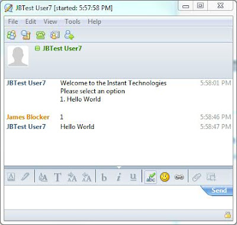Click the 'Please select an option' line
237x225 pixels.
coord(92,91)
